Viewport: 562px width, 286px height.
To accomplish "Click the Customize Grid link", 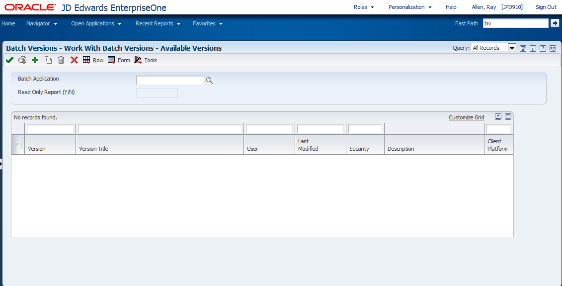I will pyautogui.click(x=466, y=117).
